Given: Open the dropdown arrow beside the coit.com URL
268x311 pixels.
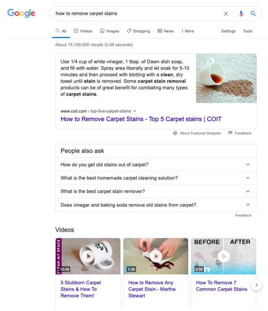Looking at the screenshot, I should [135, 111].
